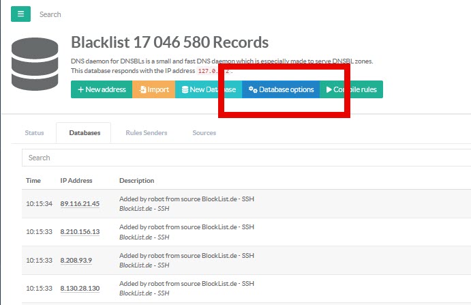Click the hamburger menu icon
The image size is (471, 305).
click(x=20, y=14)
